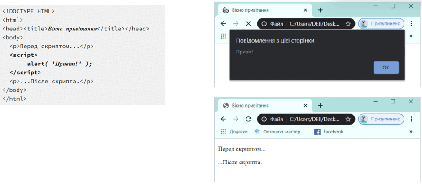422x185 pixels.
Task: Open new tab in bottom browser window
Action: click(320, 105)
